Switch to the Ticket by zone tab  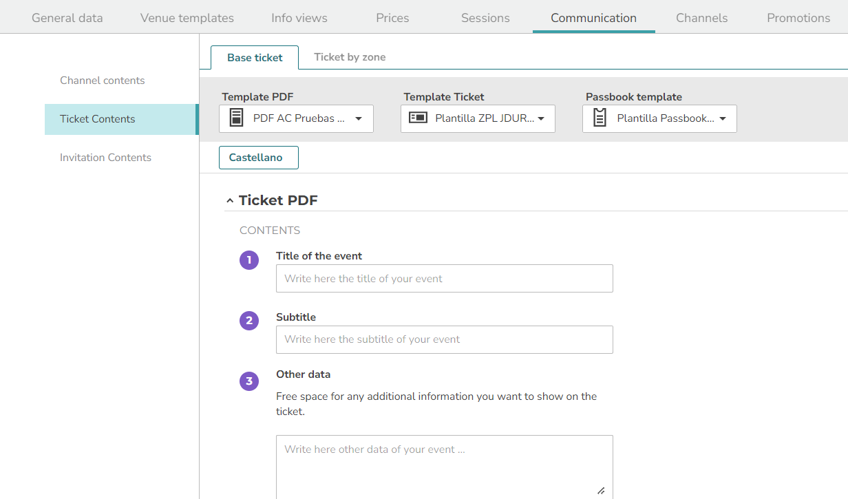point(350,57)
